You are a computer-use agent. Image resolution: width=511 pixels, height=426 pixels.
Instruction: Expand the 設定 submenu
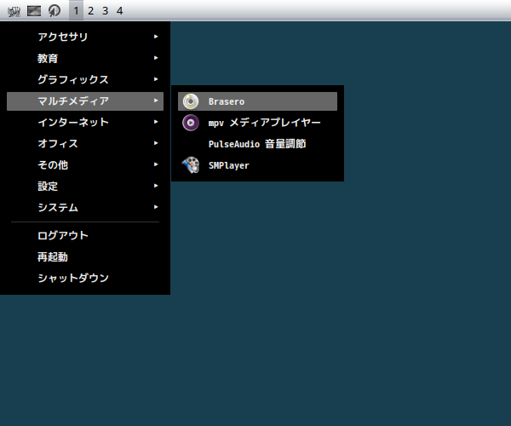(x=85, y=186)
